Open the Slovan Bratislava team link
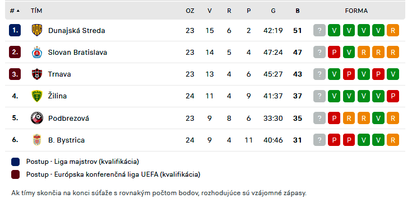412x208 pixels. [x=77, y=53]
